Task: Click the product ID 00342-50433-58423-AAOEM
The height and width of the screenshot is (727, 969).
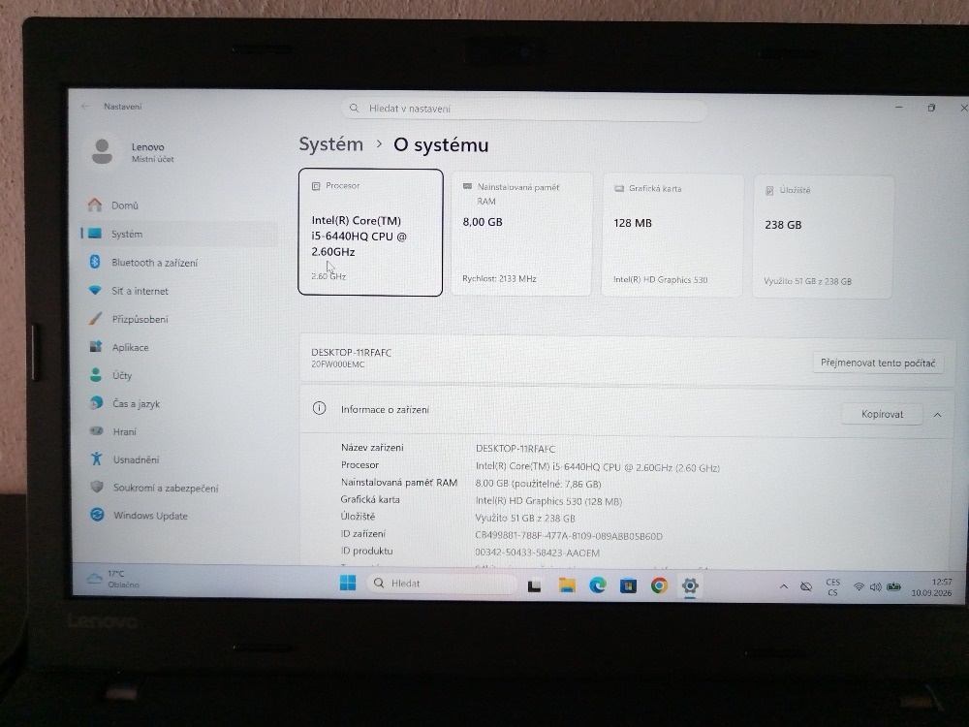Action: click(x=537, y=553)
